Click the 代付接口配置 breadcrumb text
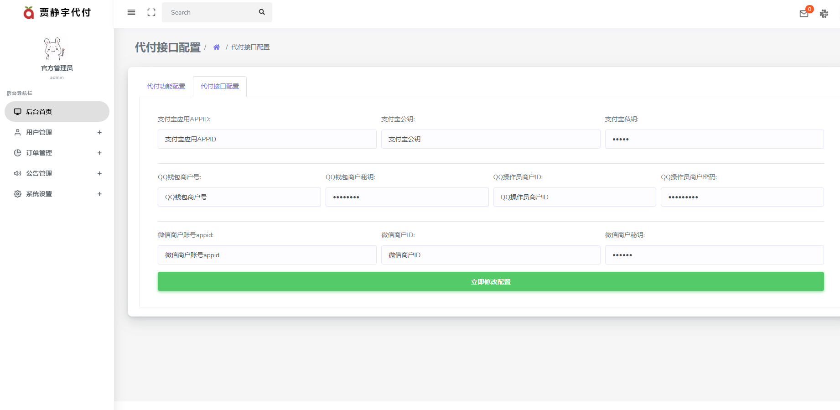Viewport: 840px width, 410px height. tap(250, 47)
